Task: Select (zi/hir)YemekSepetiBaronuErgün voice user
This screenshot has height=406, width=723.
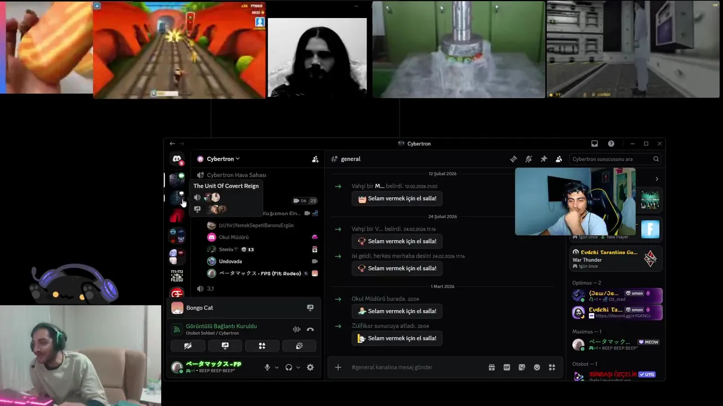Action: point(256,225)
